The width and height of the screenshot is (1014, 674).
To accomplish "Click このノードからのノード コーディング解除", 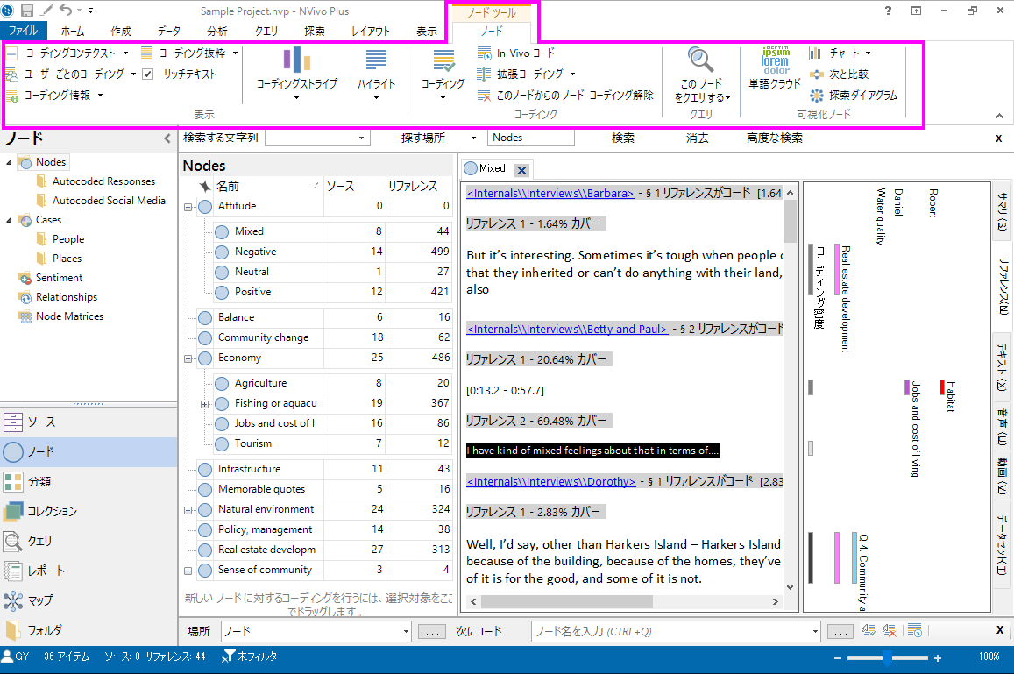I will [566, 95].
